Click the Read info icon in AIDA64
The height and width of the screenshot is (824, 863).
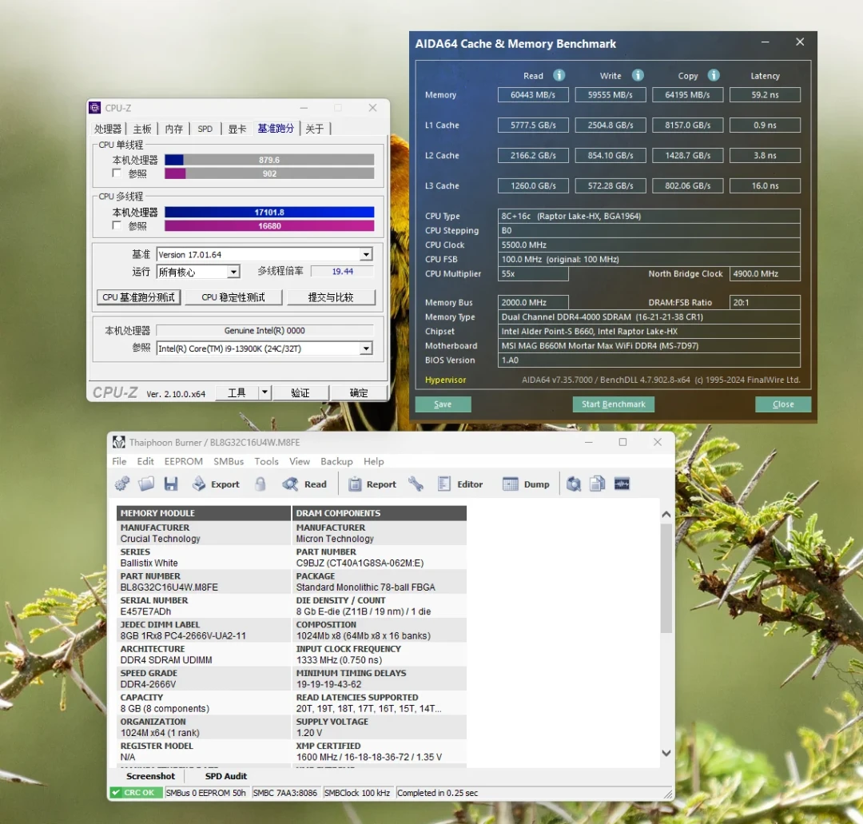coord(559,75)
